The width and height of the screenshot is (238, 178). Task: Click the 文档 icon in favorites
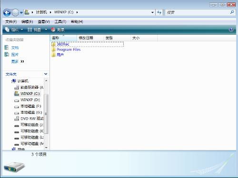click(7, 47)
